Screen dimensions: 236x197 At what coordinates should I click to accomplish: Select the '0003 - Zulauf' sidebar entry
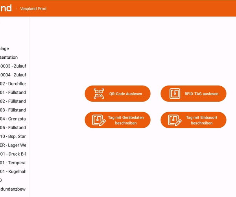coord(13,66)
